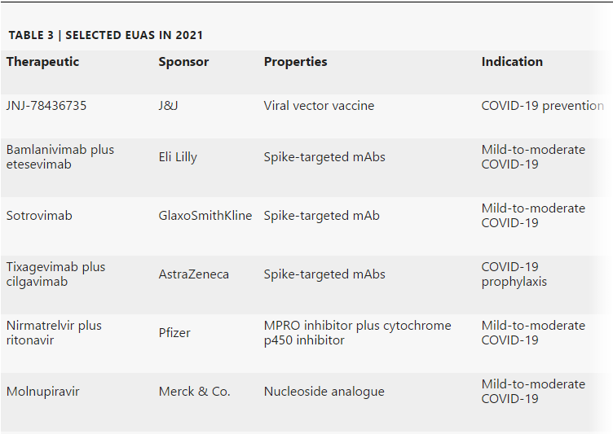Click the Tixagevimab plus cilgavimab cell
The width and height of the screenshot is (613, 434).
(x=55, y=274)
